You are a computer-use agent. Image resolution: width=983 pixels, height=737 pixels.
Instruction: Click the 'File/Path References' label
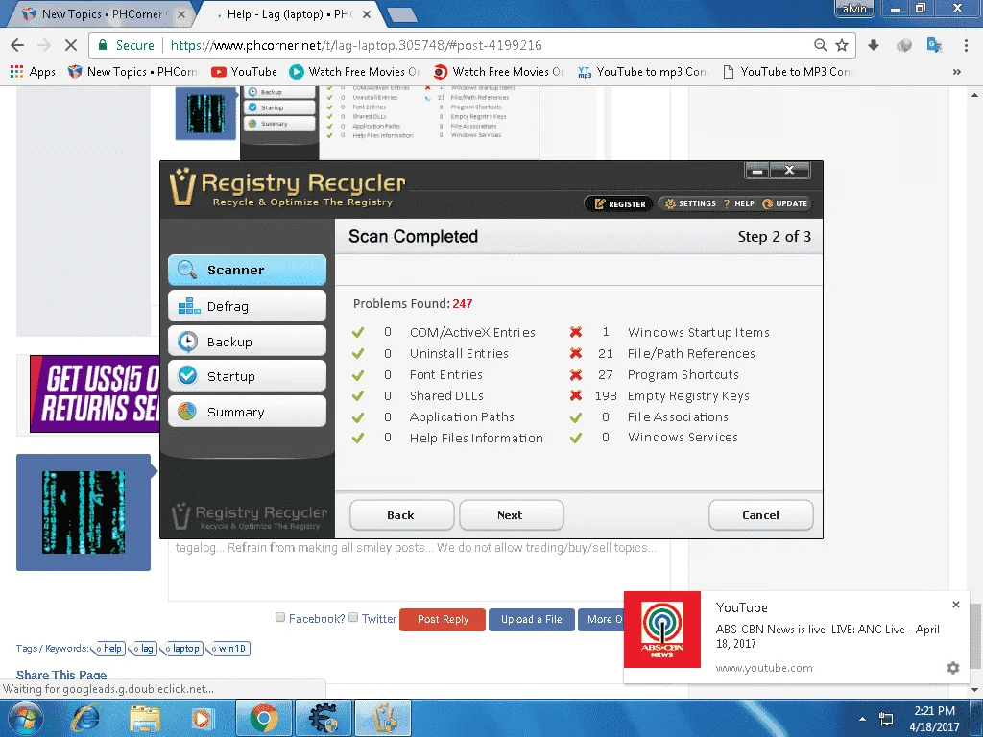click(x=691, y=353)
